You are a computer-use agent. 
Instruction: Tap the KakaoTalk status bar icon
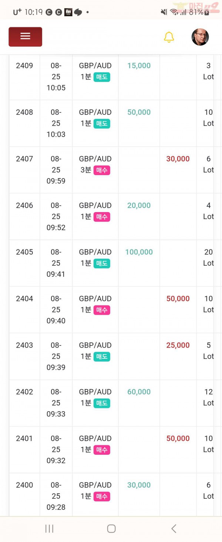pos(78,12)
